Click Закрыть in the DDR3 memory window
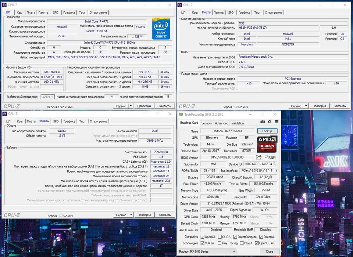Image resolution: width=353 pixels, height=257 pixels. 165,215
